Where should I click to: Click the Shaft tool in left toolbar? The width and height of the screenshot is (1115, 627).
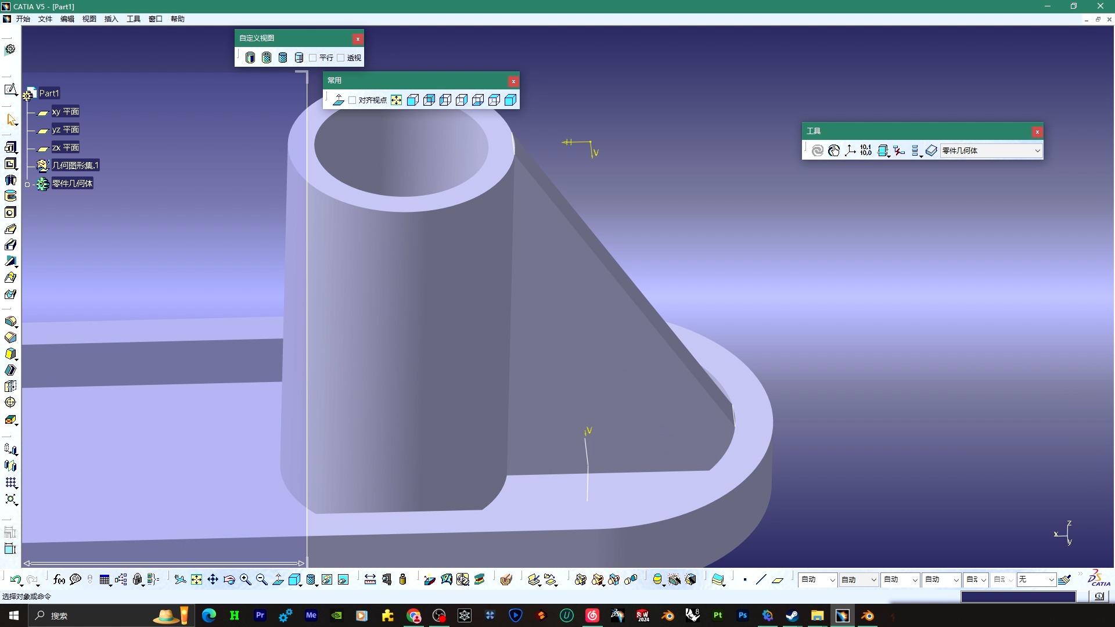pyautogui.click(x=10, y=180)
